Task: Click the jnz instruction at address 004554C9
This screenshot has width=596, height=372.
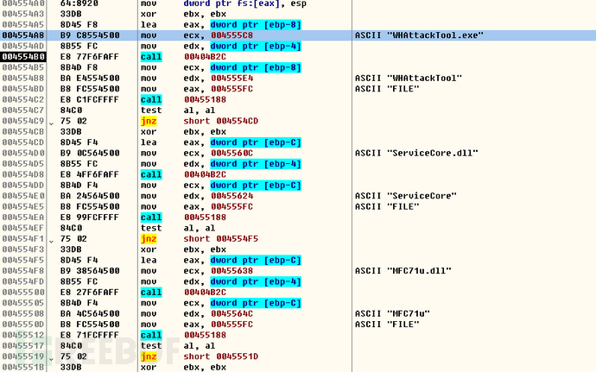Action: (149, 121)
